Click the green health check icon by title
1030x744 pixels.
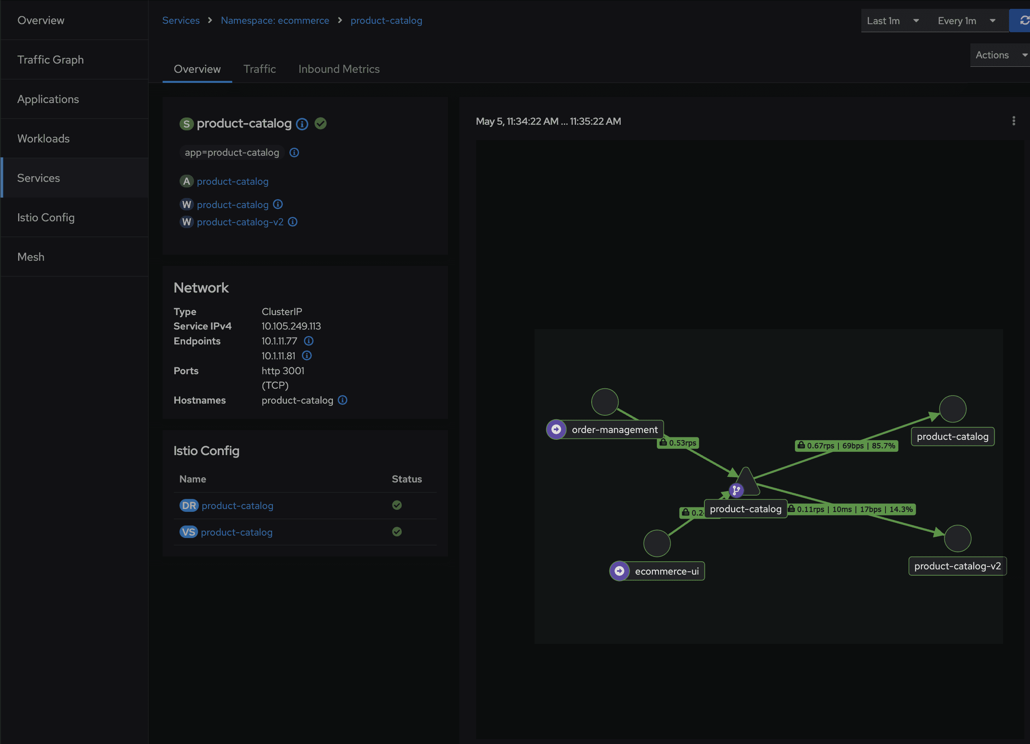(321, 124)
